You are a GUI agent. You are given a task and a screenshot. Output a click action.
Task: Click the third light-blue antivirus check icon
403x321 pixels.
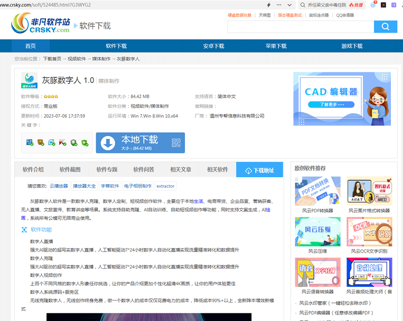52,142
